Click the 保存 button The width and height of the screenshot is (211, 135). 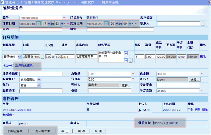pyautogui.click(x=81, y=131)
